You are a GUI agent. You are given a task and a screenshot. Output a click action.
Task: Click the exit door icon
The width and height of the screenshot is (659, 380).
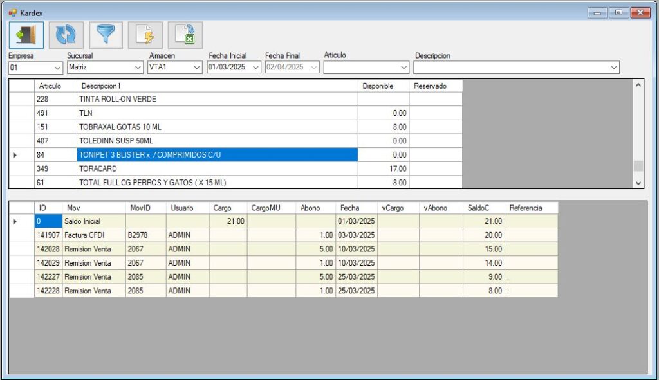point(26,35)
